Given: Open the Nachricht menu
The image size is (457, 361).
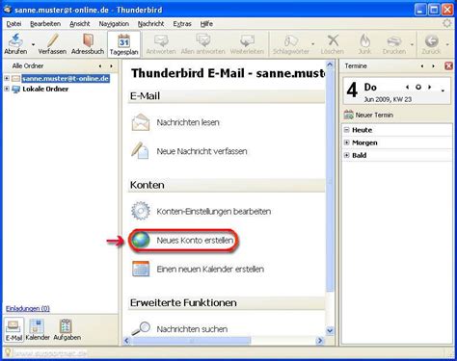Looking at the screenshot, I should pyautogui.click(x=150, y=24).
